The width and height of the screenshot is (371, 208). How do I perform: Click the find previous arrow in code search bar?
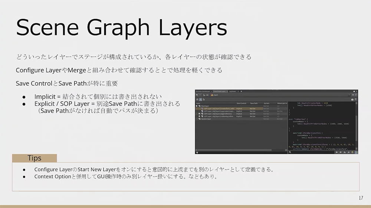(336, 152)
